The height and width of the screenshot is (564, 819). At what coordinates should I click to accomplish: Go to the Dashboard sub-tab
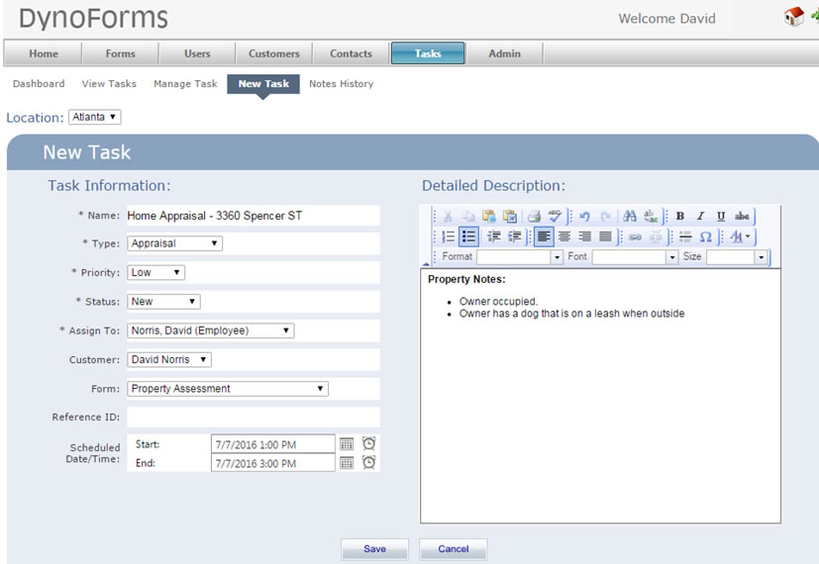click(x=39, y=83)
